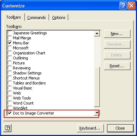Switch to the Options tab
Screen dimensions: 137x136
coord(59,18)
